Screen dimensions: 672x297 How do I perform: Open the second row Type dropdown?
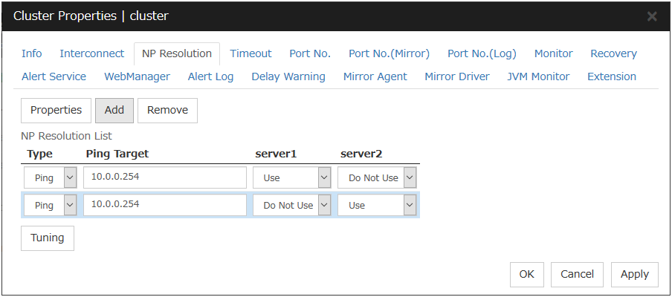tap(50, 206)
